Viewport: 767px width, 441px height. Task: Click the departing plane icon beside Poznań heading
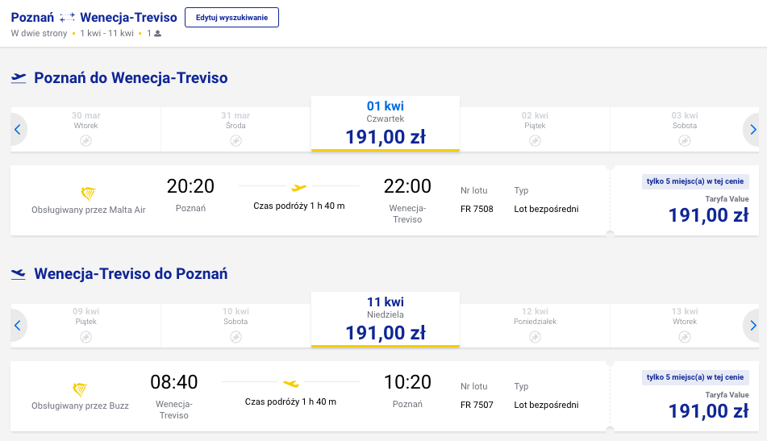[x=19, y=77]
